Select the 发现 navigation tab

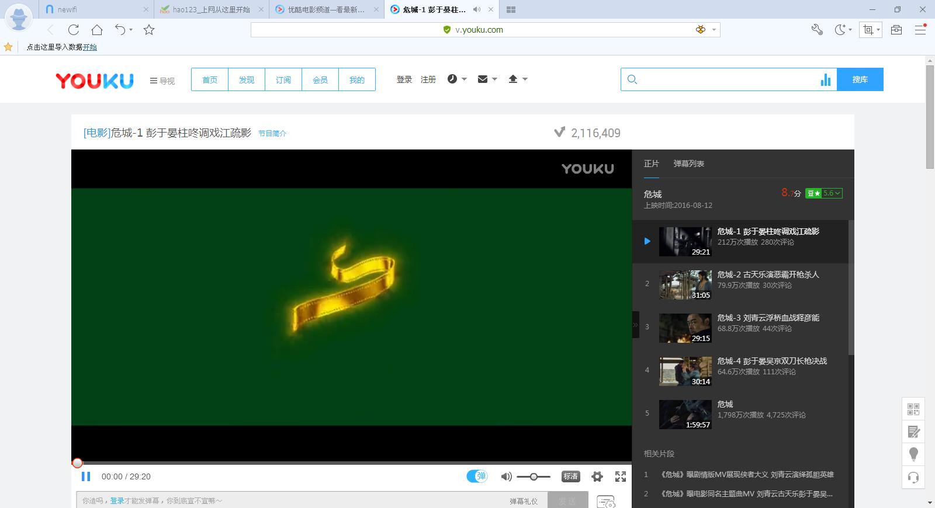click(x=247, y=80)
